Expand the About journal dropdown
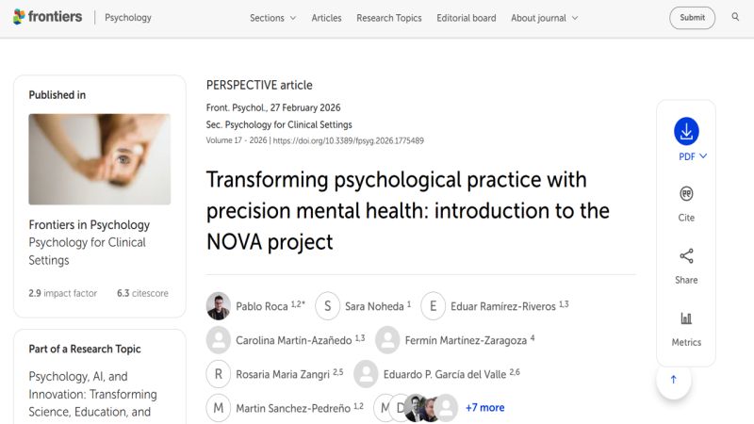This screenshot has height=424, width=754. coord(545,18)
